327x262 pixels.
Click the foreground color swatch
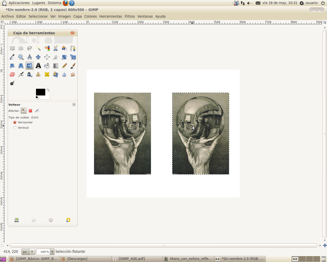40,92
